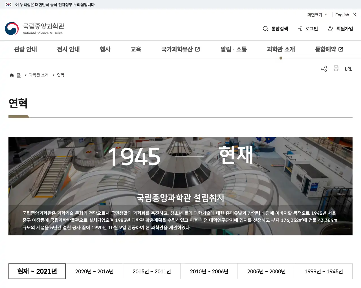Open the 관람 안내 menu

point(26,49)
